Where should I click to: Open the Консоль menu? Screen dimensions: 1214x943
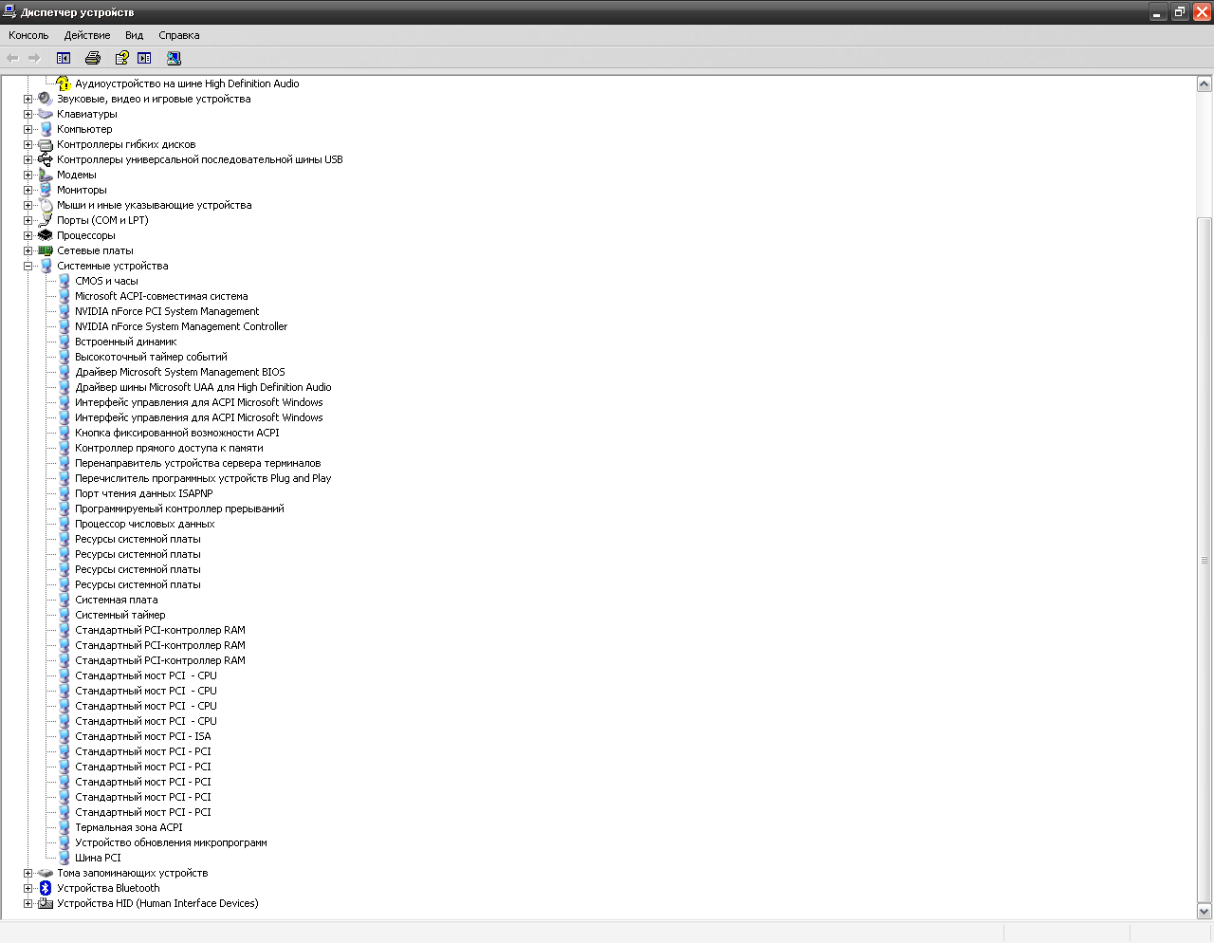click(28, 35)
